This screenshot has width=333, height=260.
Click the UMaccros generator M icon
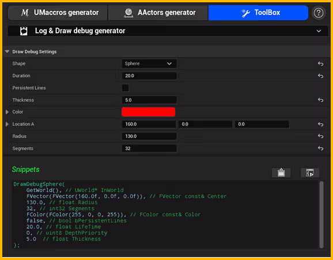pos(25,13)
